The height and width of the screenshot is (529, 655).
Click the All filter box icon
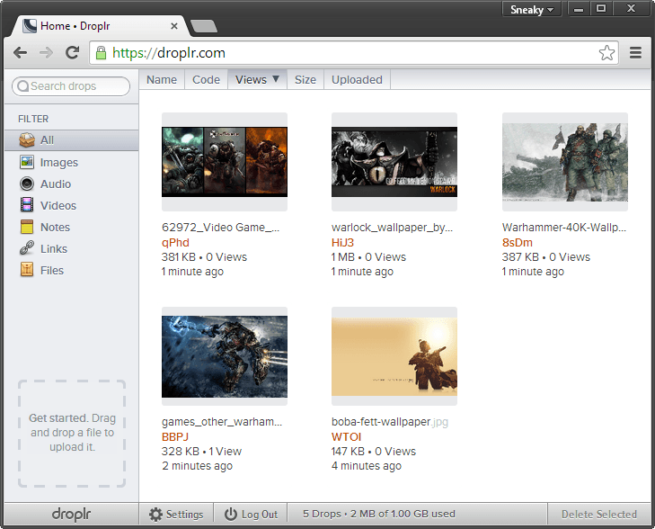[27, 140]
